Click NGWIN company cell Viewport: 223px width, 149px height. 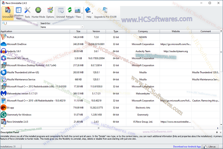(143, 37)
